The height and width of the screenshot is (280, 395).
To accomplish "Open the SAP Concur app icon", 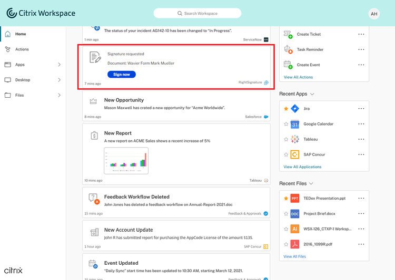I will (x=295, y=154).
